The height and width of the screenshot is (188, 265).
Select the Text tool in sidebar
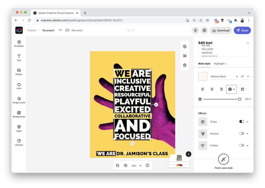[19, 58]
